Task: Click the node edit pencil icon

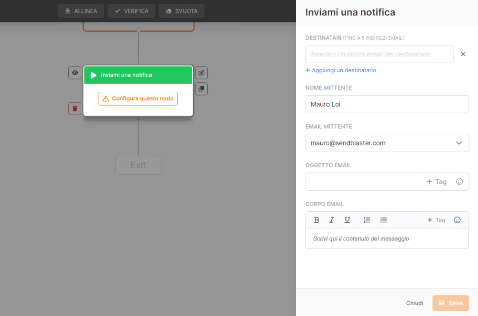Action: click(x=202, y=73)
